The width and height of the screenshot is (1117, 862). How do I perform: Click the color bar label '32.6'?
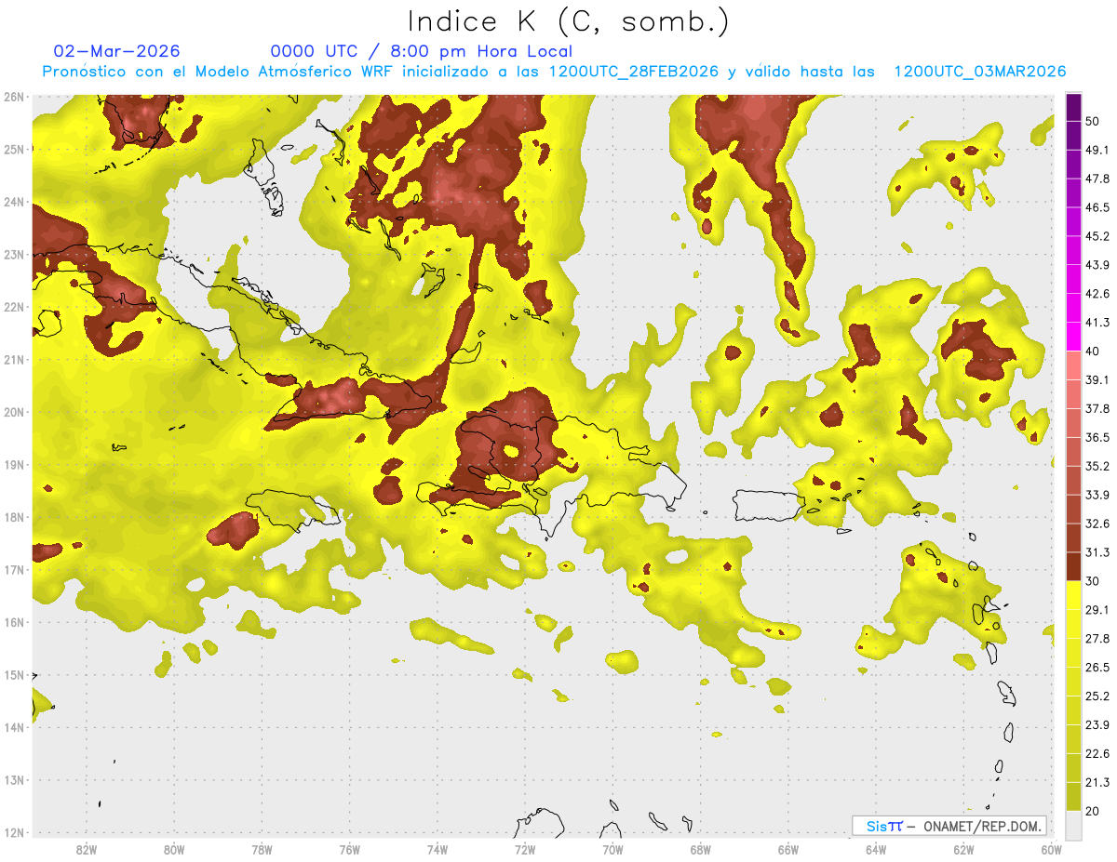click(x=1097, y=524)
